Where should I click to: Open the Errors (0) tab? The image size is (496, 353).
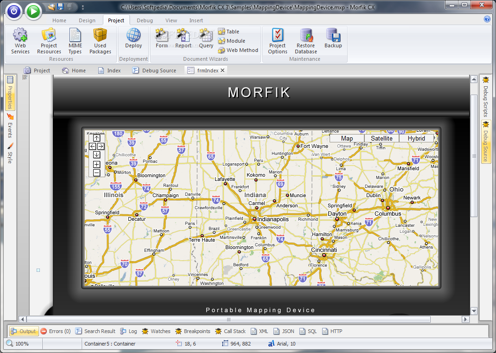click(56, 331)
